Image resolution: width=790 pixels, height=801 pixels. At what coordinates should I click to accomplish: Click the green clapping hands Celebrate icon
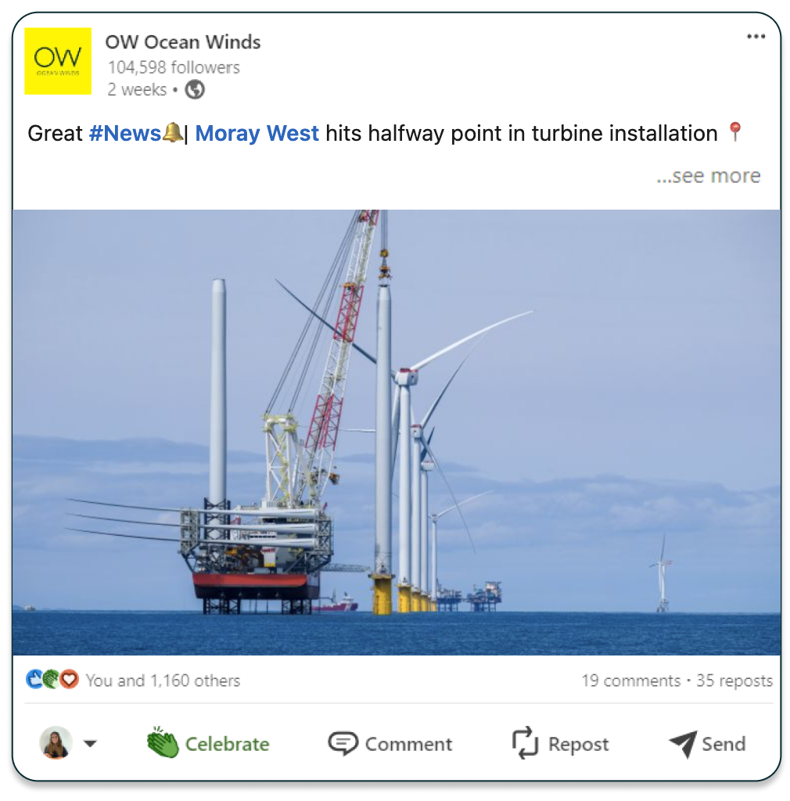point(163,743)
